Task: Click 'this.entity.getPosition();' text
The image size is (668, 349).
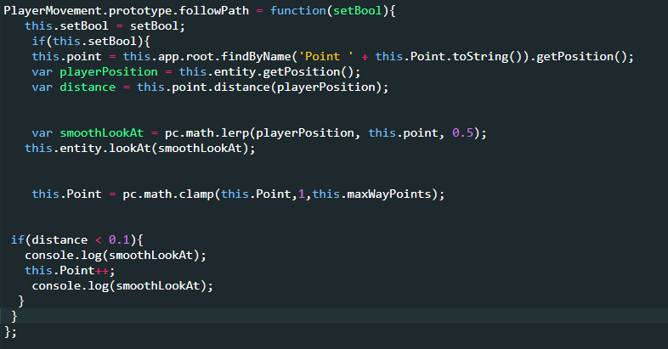Action: (269, 72)
